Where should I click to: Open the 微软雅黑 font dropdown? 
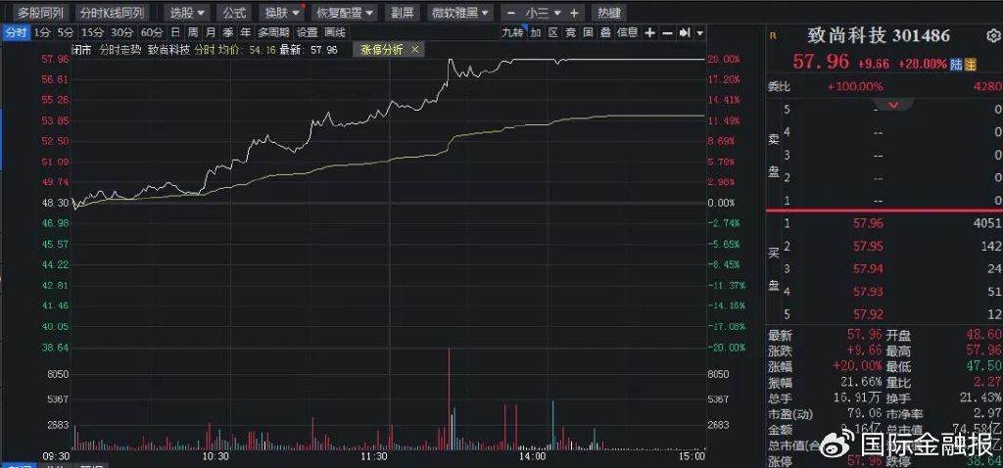click(459, 13)
